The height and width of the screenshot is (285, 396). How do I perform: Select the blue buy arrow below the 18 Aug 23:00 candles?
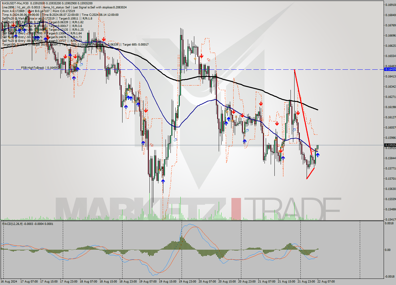[126, 107]
